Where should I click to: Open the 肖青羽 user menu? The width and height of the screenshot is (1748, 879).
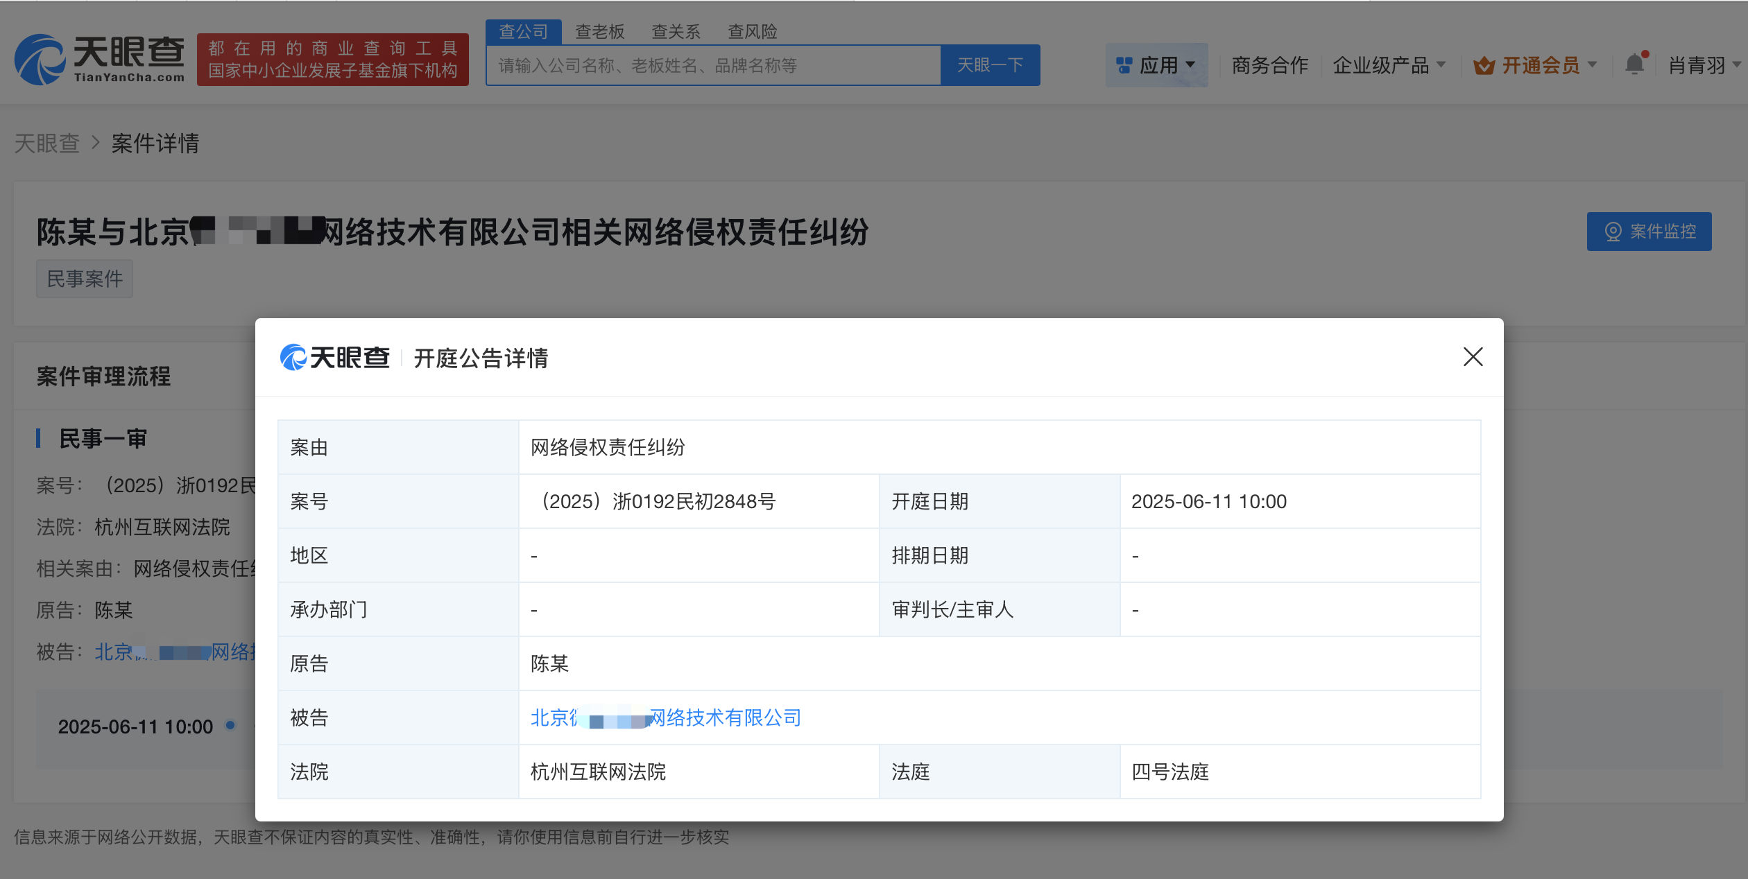click(x=1704, y=65)
